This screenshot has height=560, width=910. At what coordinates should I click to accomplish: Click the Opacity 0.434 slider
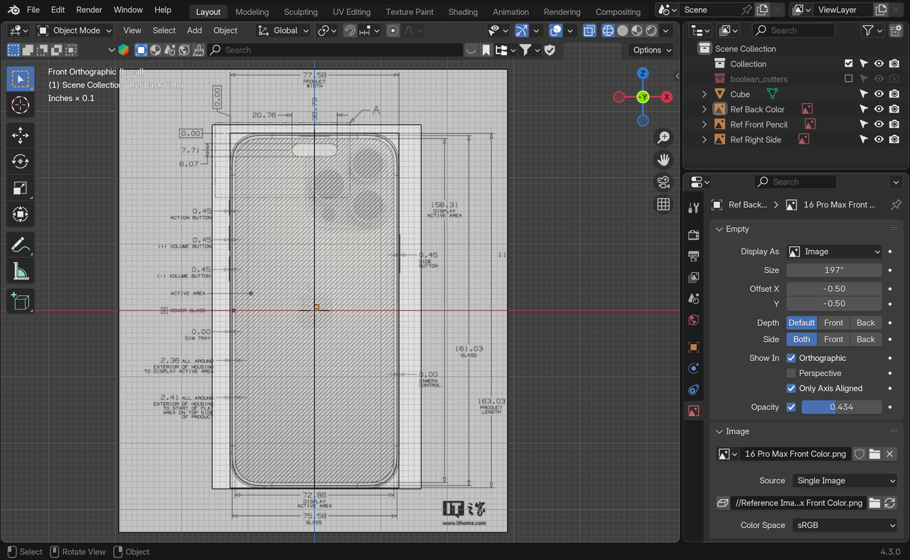coord(842,407)
